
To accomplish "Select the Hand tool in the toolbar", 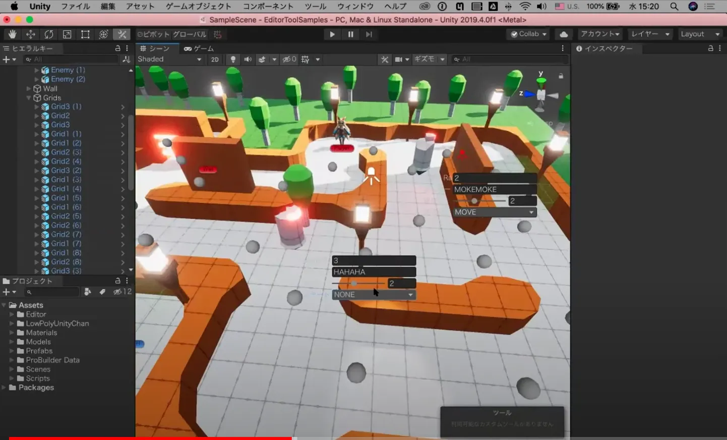I will pyautogui.click(x=12, y=34).
